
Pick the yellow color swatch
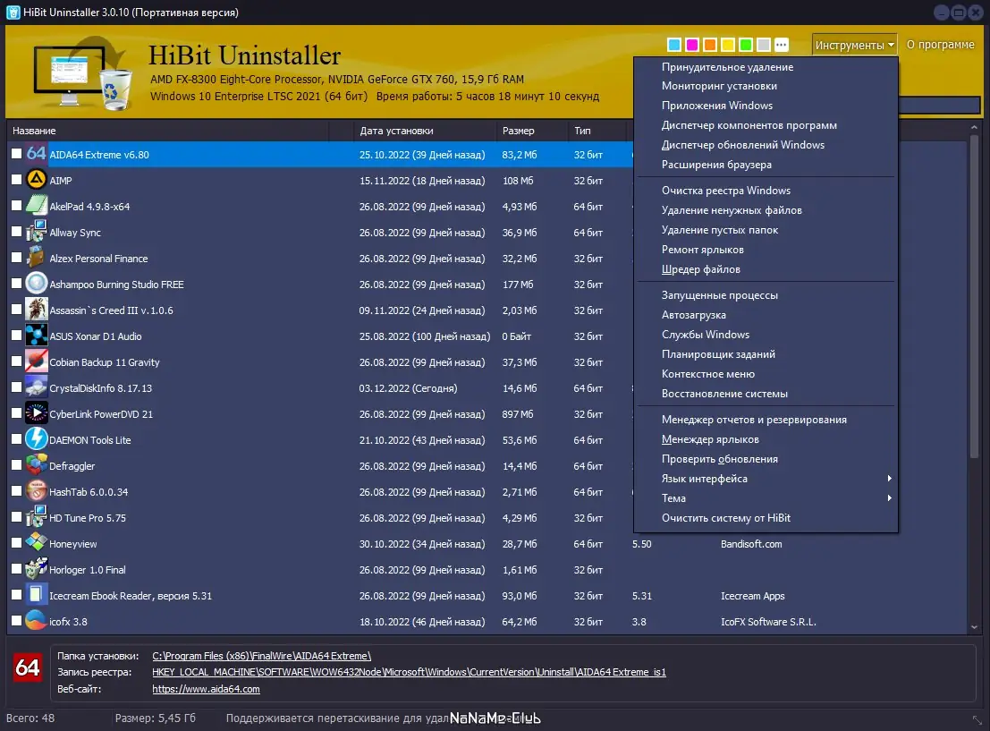pos(728,44)
